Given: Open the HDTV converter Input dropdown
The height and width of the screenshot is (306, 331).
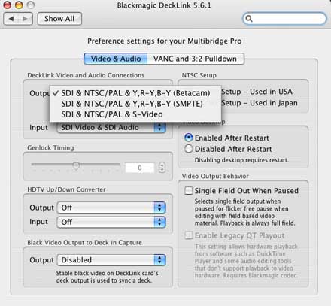Looking at the screenshot, I should [111, 222].
